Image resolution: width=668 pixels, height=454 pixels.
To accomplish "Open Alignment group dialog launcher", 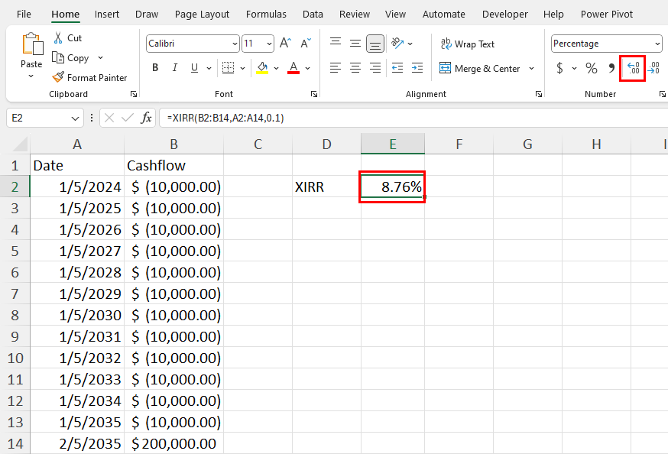I will click(x=539, y=94).
